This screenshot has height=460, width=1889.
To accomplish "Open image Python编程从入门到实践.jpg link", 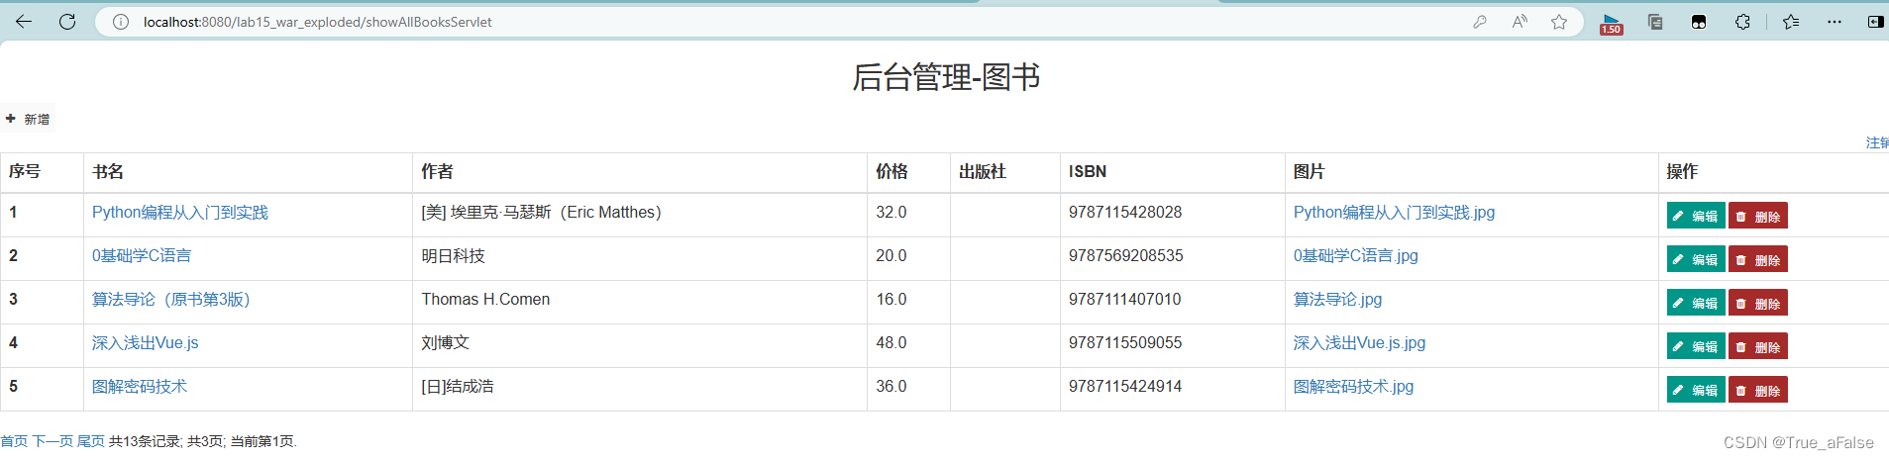I will 1394,213.
